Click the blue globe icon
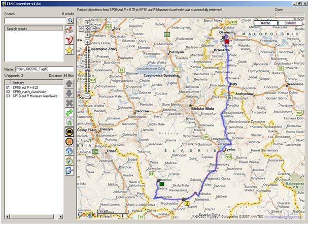This screenshot has width=309, height=225. pyautogui.click(x=70, y=151)
